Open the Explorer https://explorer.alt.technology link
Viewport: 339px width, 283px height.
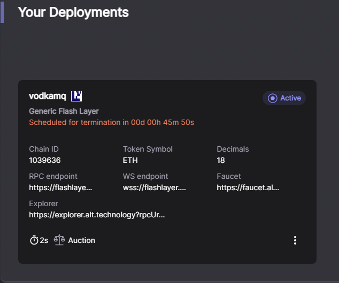(97, 215)
